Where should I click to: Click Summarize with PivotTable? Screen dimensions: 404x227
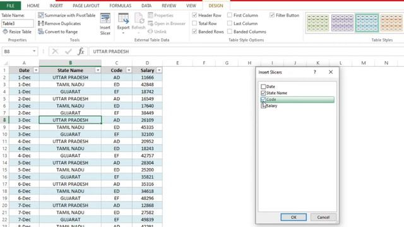click(66, 15)
